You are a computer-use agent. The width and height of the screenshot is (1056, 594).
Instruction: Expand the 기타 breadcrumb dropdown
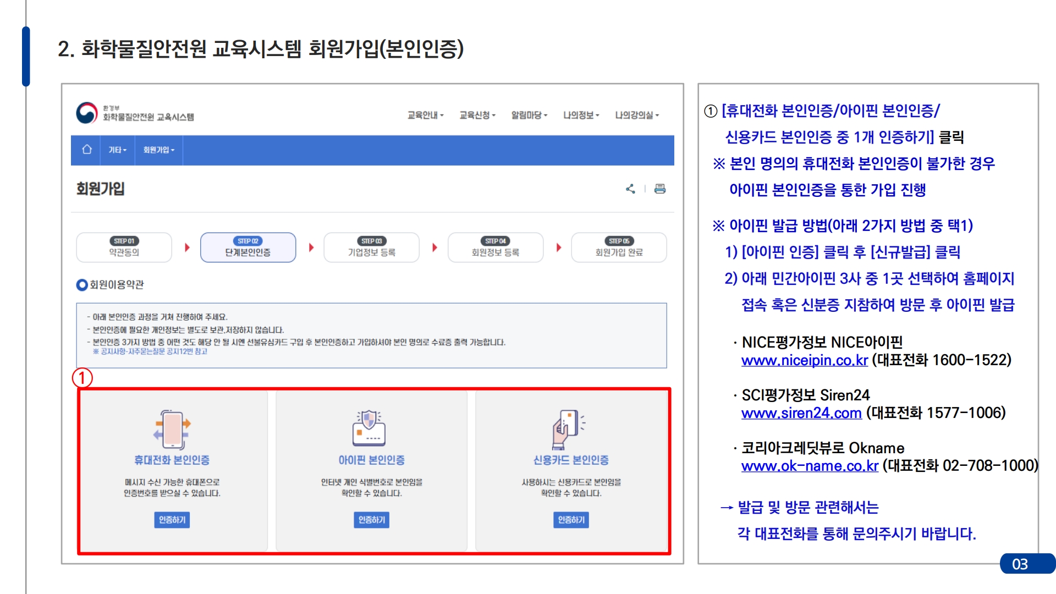(117, 150)
